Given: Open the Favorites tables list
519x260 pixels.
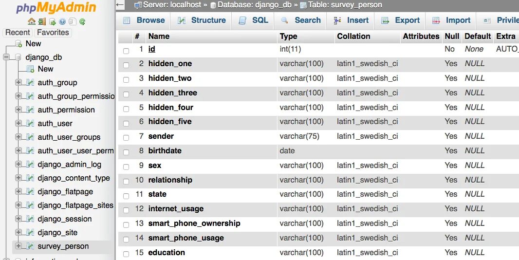Looking at the screenshot, I should (53, 33).
